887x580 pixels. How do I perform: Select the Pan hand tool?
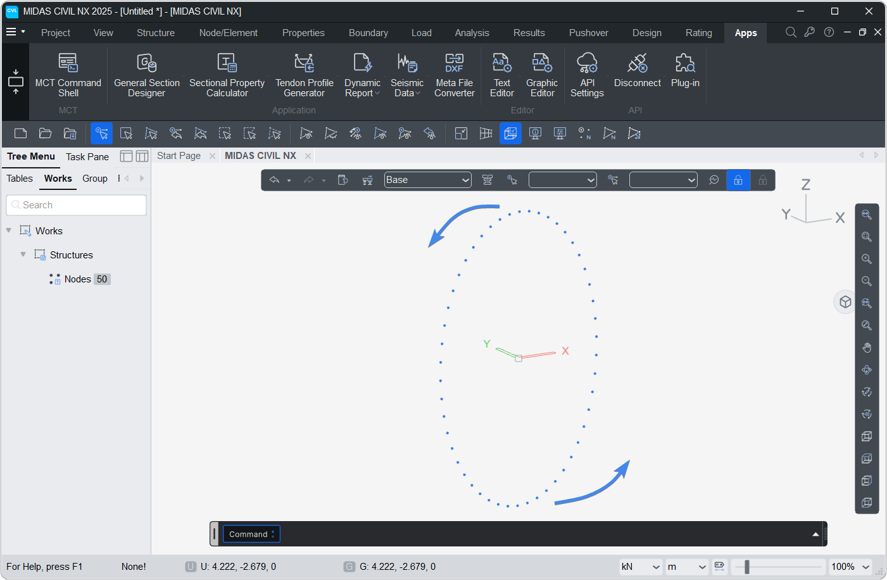(867, 348)
